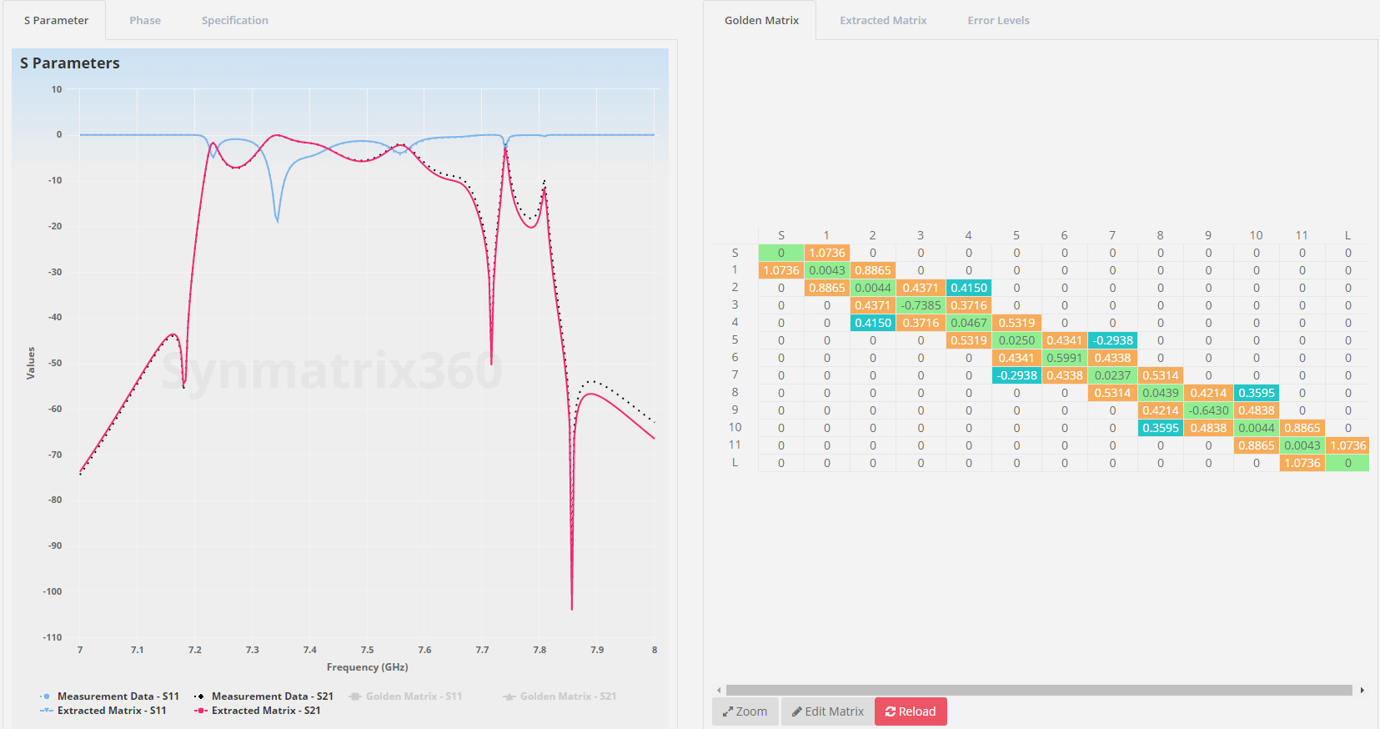Image resolution: width=1380 pixels, height=729 pixels.
Task: Click the S Parameters chart title
Action: [70, 63]
